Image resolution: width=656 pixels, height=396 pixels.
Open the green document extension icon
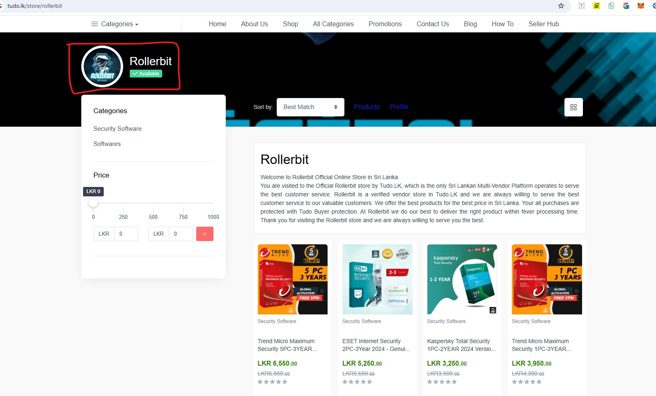point(611,6)
